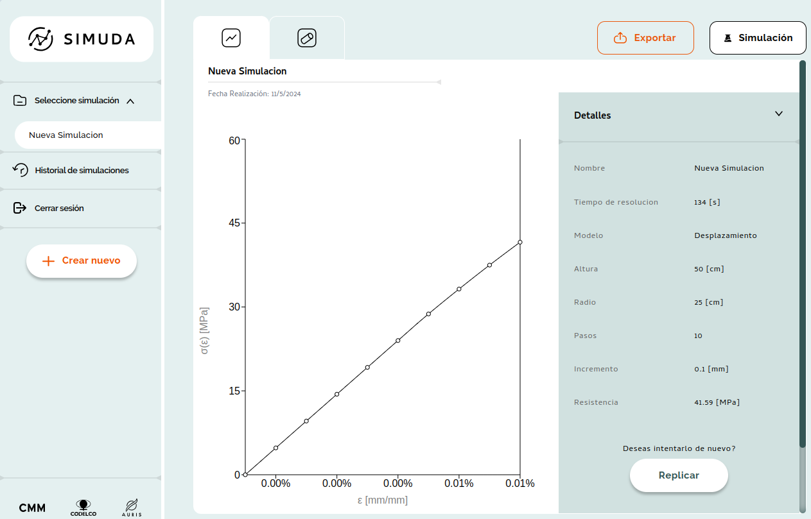The image size is (811, 519).
Task: Click the SIMUDA logo icon
Action: coord(40,39)
